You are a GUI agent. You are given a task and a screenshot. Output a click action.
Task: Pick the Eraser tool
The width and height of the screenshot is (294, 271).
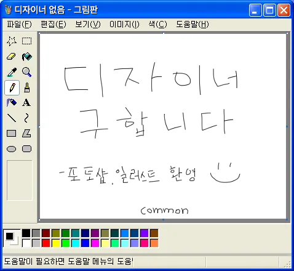[12, 57]
